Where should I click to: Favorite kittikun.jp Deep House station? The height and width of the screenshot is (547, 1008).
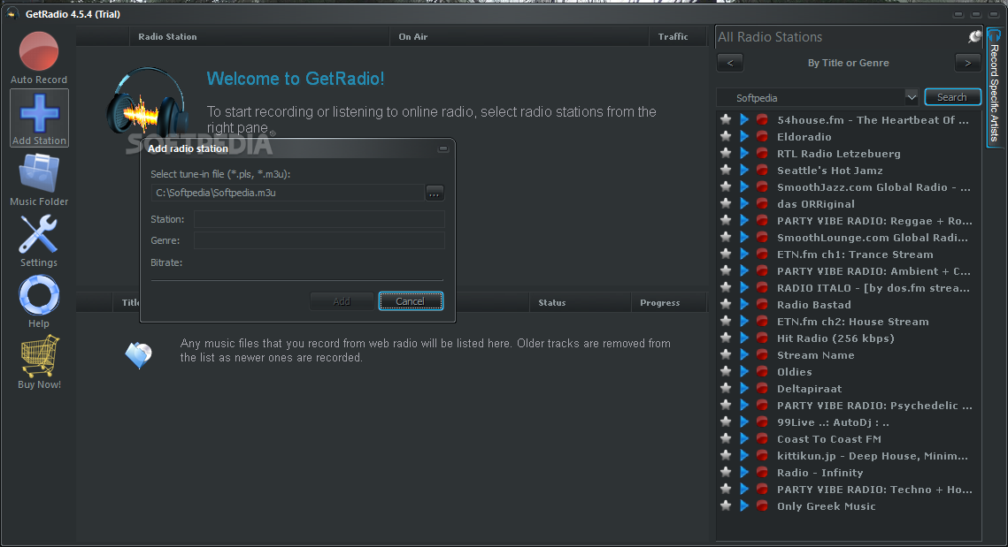[726, 455]
